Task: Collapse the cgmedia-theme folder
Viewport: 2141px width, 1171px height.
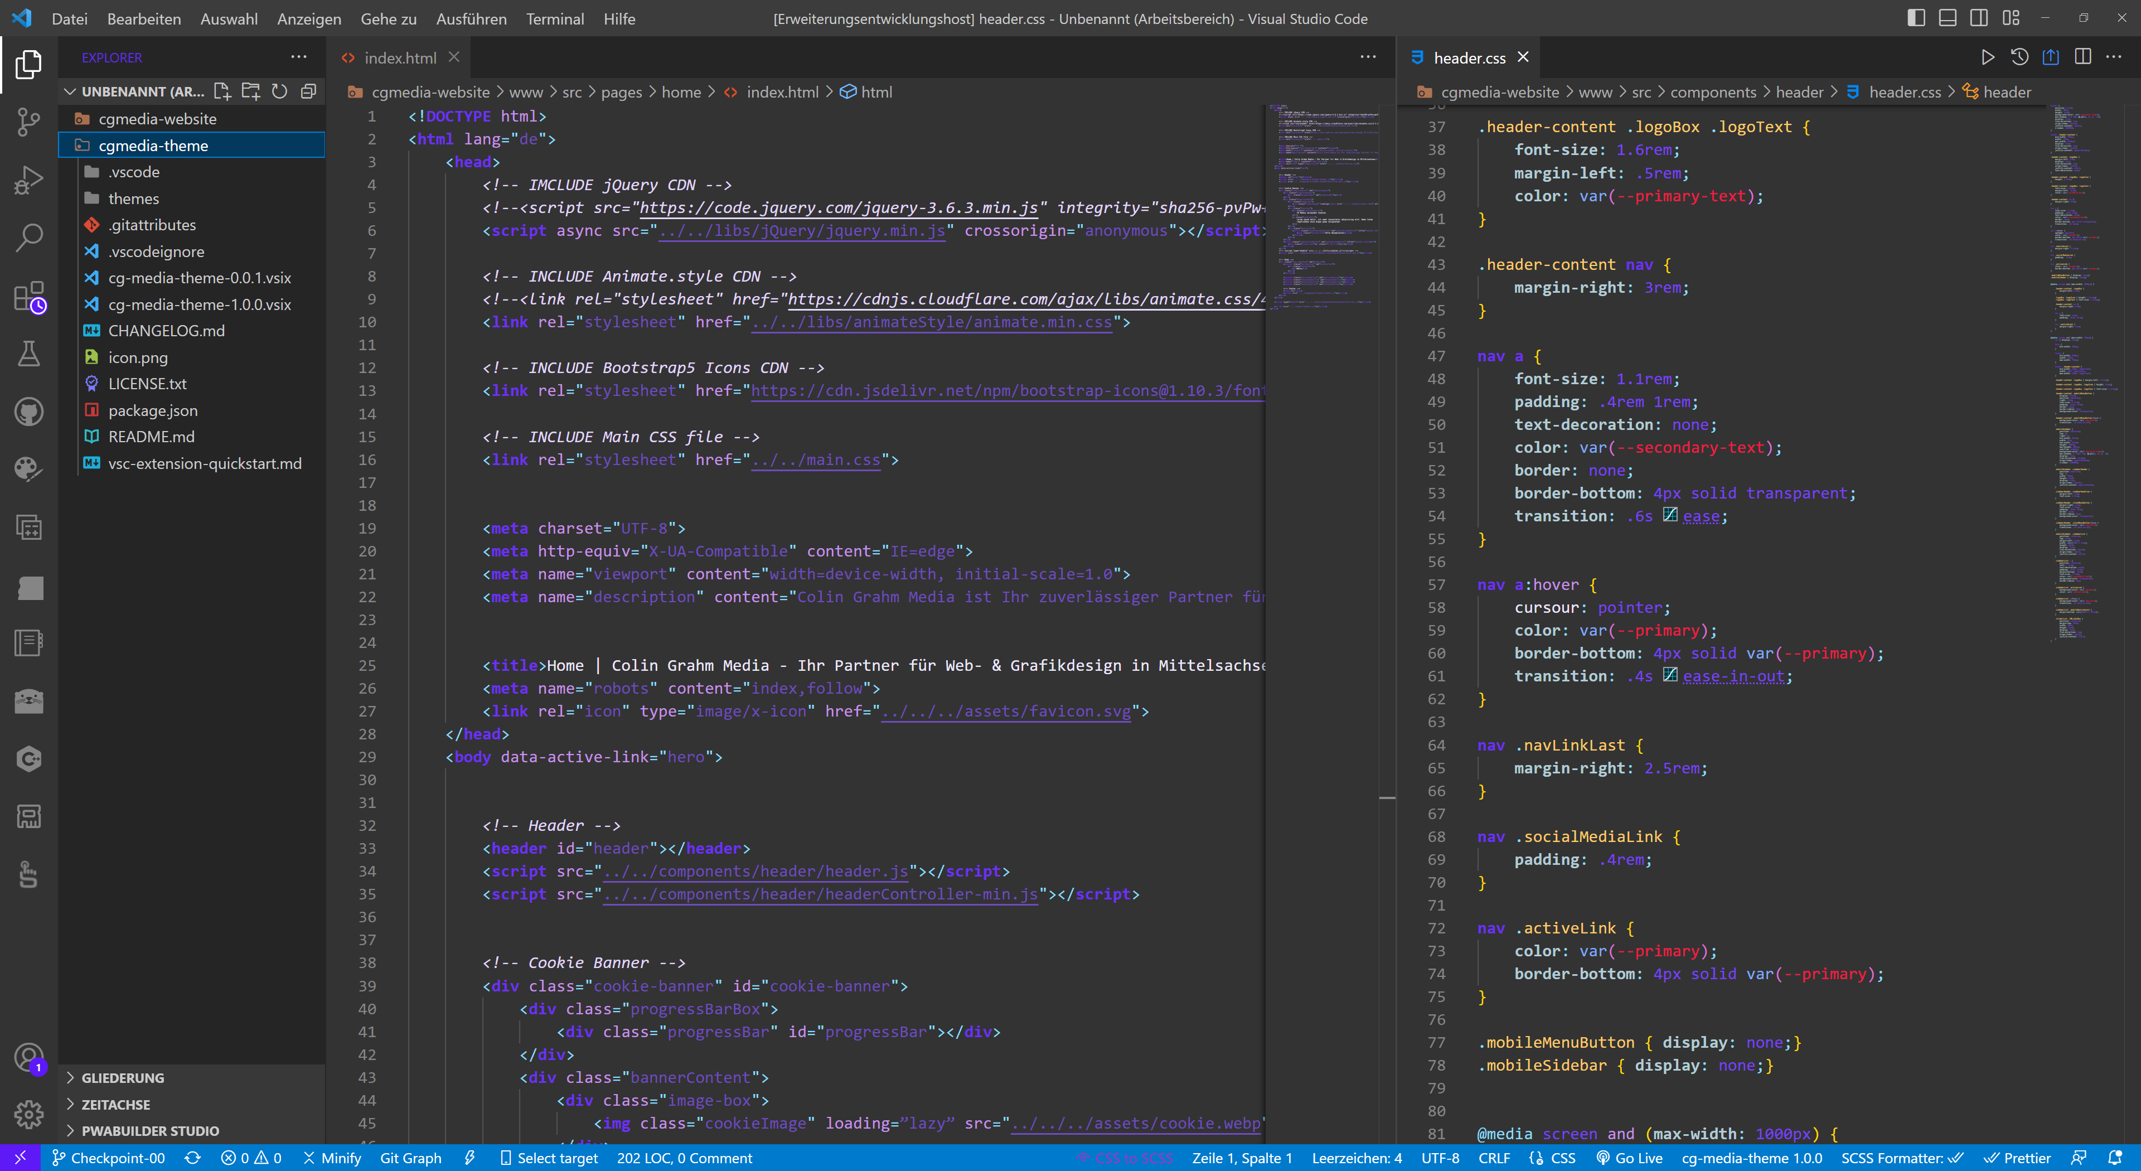Action: click(154, 146)
